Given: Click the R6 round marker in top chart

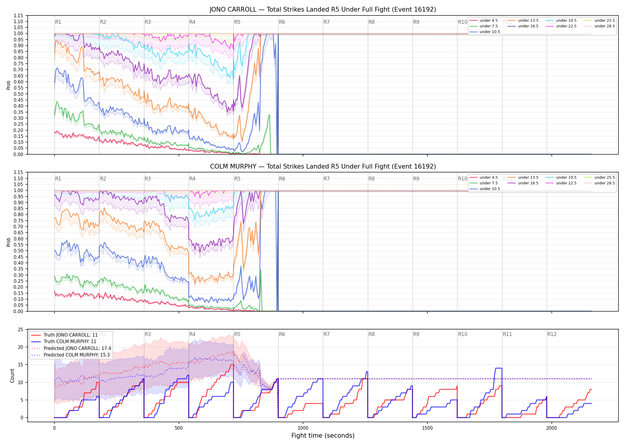Looking at the screenshot, I should click(x=282, y=22).
